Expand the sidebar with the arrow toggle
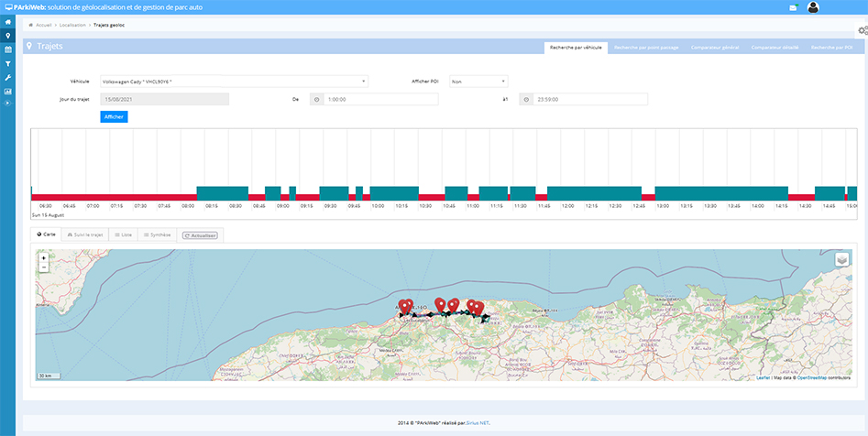 [x=8, y=104]
